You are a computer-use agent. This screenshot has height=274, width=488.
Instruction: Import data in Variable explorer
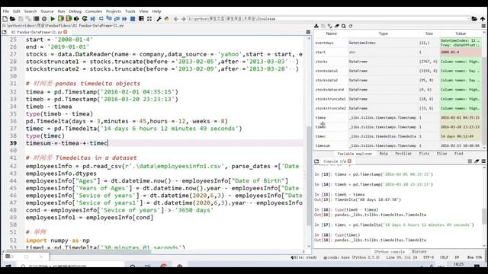pyautogui.click(x=316, y=26)
